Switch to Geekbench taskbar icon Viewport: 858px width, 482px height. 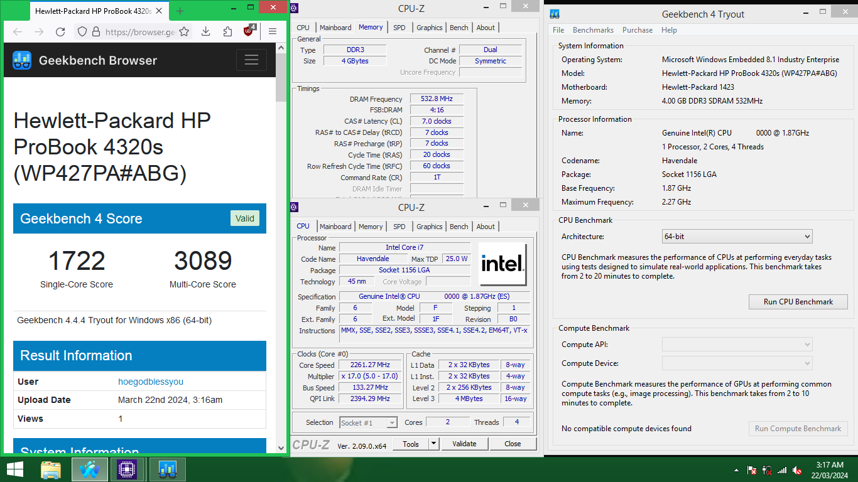pos(167,469)
